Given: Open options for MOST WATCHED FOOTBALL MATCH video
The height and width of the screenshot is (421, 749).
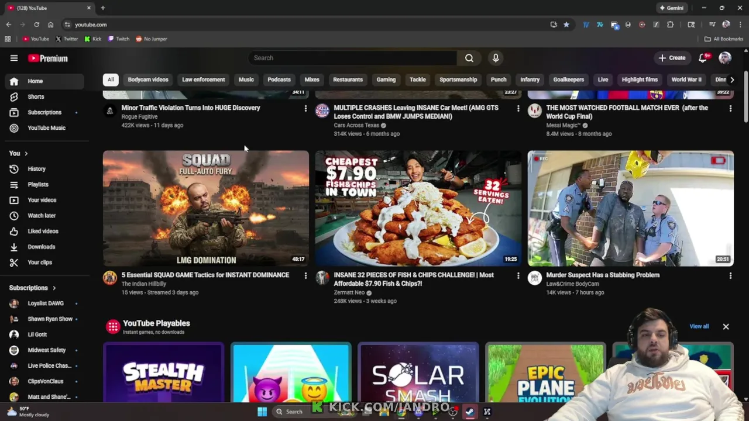Looking at the screenshot, I should tap(730, 108).
